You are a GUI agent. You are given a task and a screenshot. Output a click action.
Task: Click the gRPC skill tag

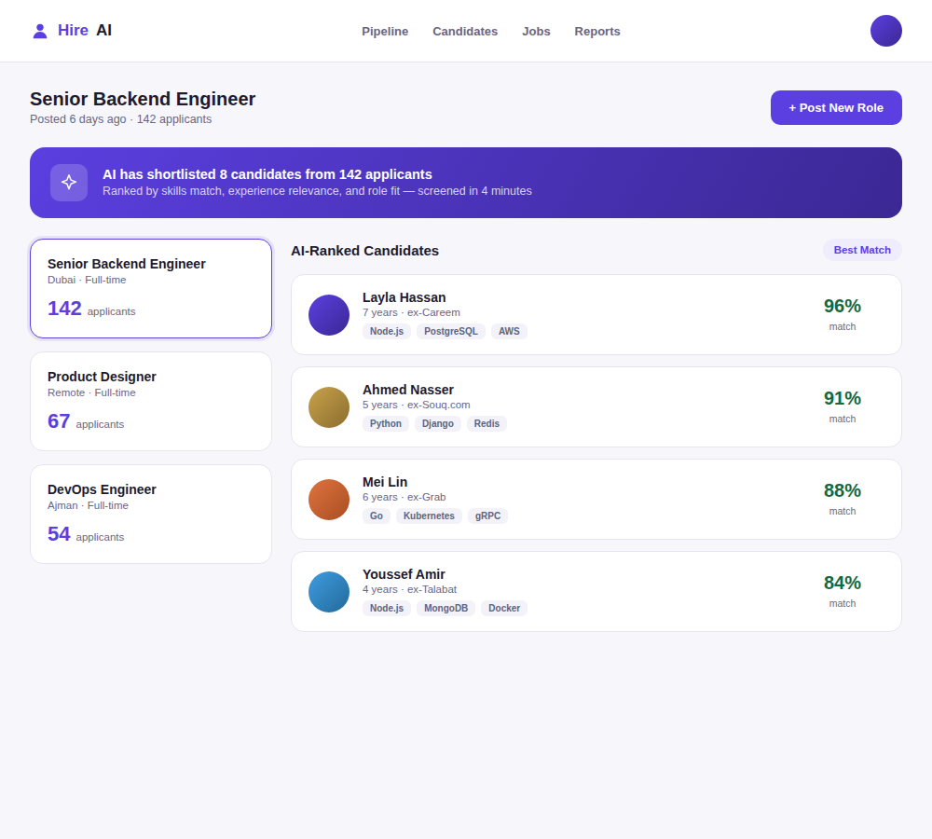point(487,516)
